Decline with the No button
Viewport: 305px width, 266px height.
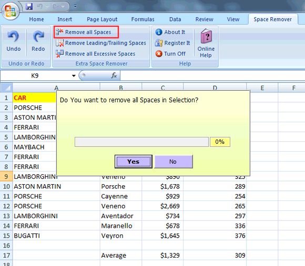tap(174, 162)
